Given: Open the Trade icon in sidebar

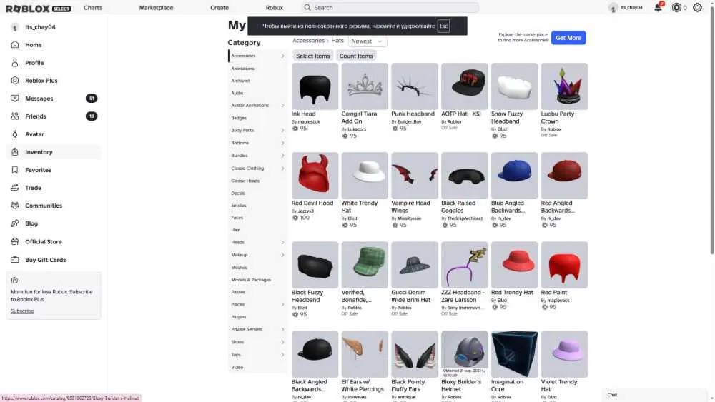Looking at the screenshot, I should [15, 188].
